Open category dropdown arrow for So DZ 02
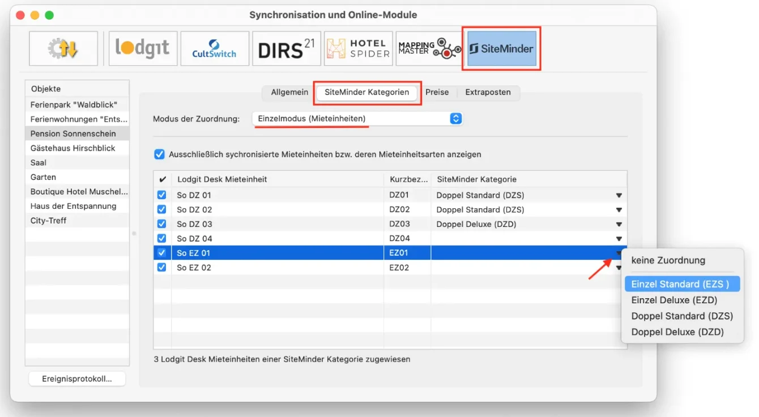 click(619, 210)
